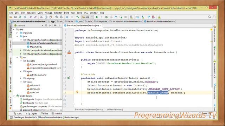Run the app with green play button
This screenshot has height=126, width=225.
click(97, 17)
